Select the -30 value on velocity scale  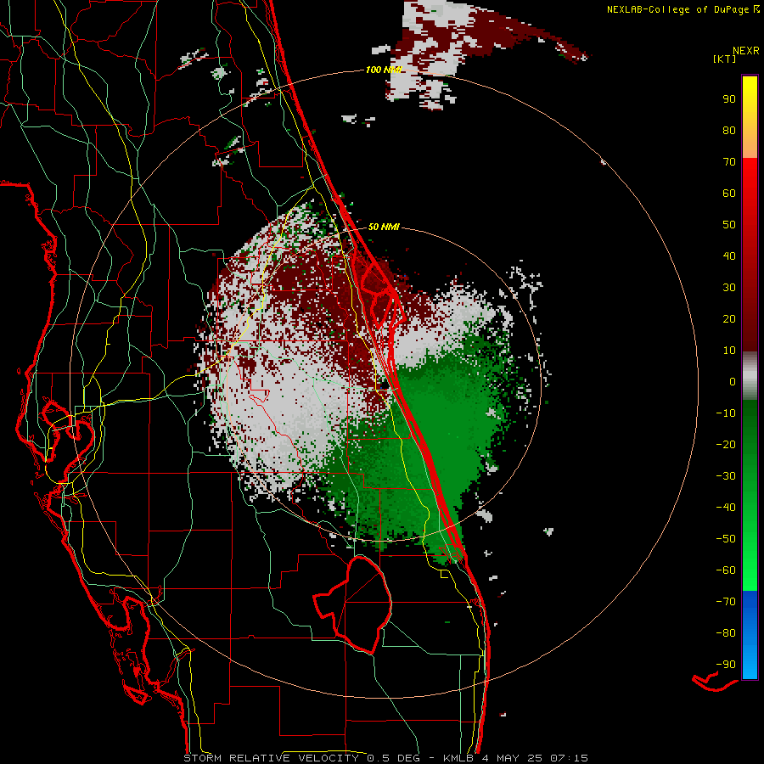726,476
